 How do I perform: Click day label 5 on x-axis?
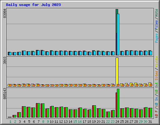[29, 122]
